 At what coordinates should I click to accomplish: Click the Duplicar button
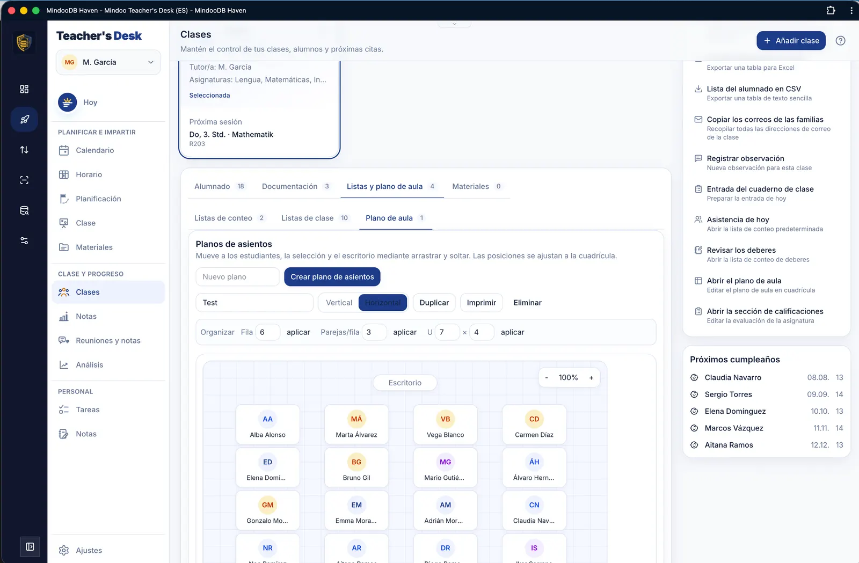(x=434, y=303)
